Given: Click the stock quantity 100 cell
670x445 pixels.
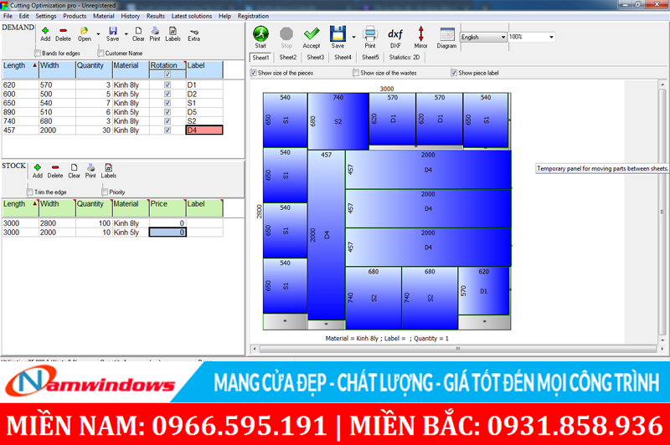Looking at the screenshot, I should coord(94,223).
